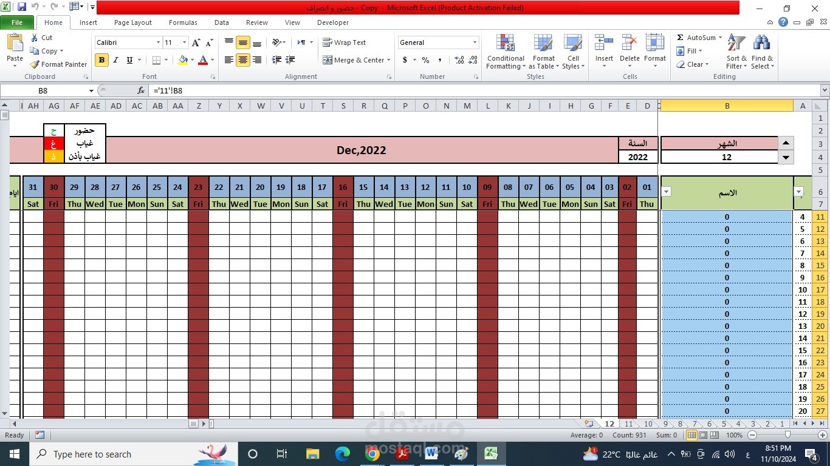Click Decrease Decimal icon

(473, 60)
